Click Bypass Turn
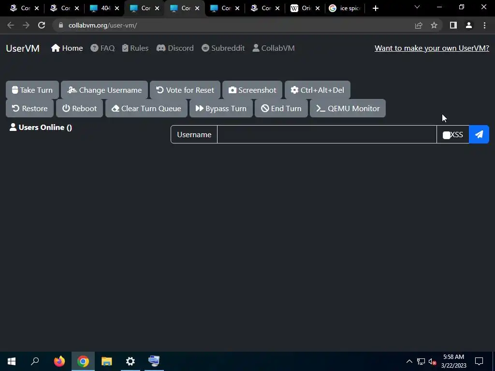495x371 pixels. click(221, 108)
